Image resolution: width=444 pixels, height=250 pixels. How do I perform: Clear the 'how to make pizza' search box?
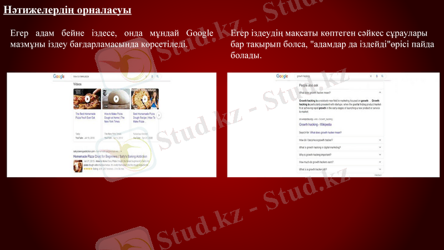[147, 77]
